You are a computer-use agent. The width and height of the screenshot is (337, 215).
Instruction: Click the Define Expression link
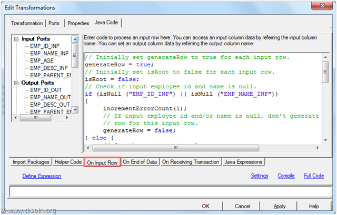[x=42, y=176]
